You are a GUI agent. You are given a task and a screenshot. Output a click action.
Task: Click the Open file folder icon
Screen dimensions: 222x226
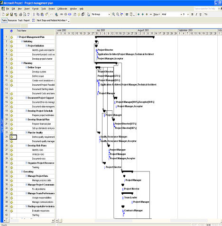[7, 14]
